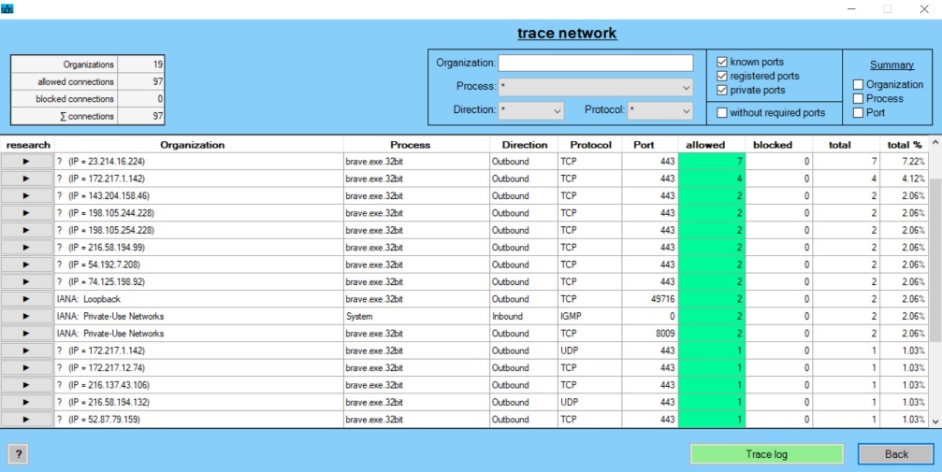Select the IANA: Loopback organization cell
The height and width of the screenshot is (472, 942).
199,299
